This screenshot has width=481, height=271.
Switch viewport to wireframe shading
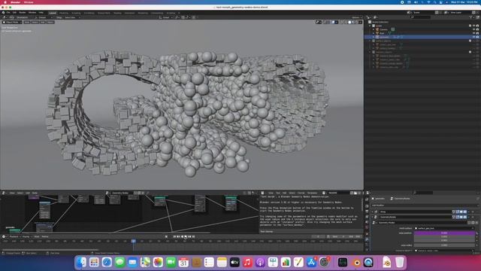pyautogui.click(x=346, y=22)
